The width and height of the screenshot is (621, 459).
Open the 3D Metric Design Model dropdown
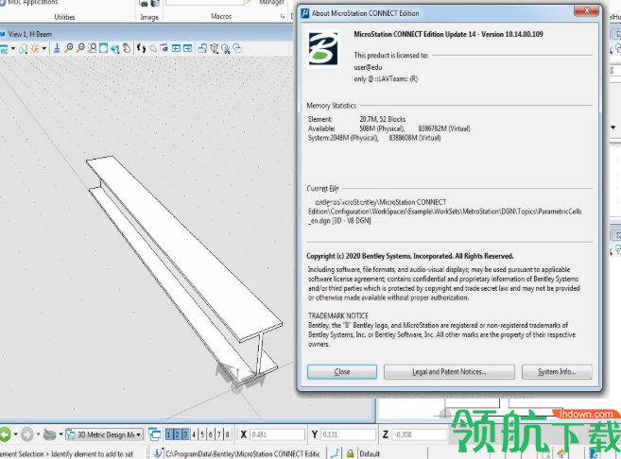104,434
